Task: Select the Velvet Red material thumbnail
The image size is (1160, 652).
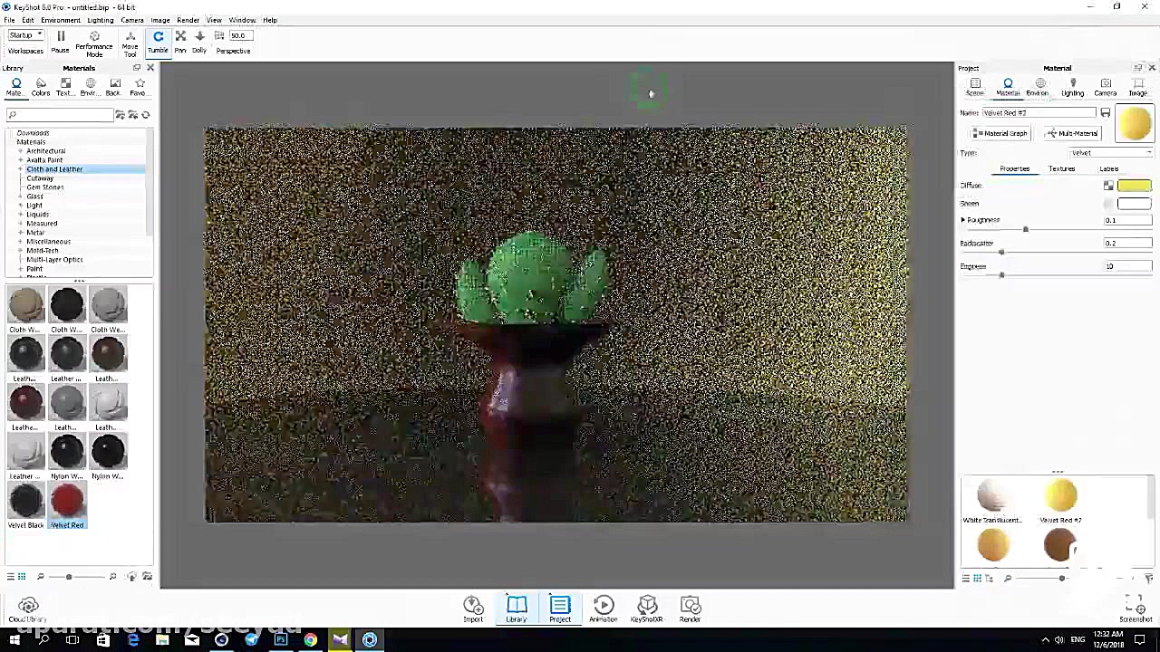Action: pos(67,501)
